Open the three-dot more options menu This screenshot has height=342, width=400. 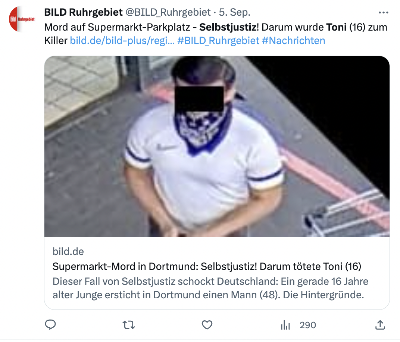(384, 12)
